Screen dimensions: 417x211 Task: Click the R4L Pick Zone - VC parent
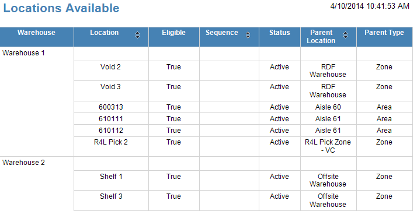[x=328, y=146]
